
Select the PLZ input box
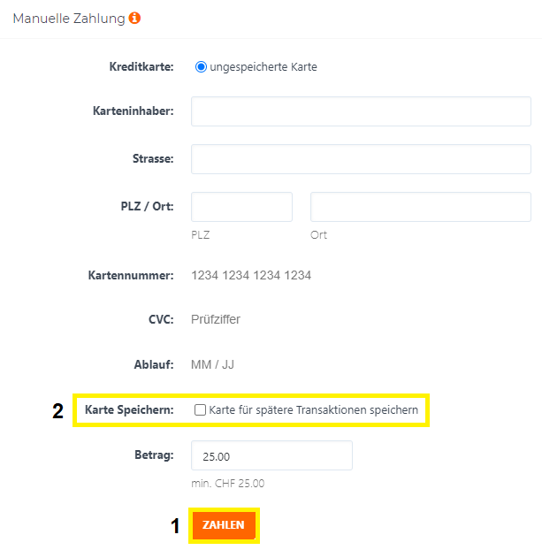click(x=241, y=207)
